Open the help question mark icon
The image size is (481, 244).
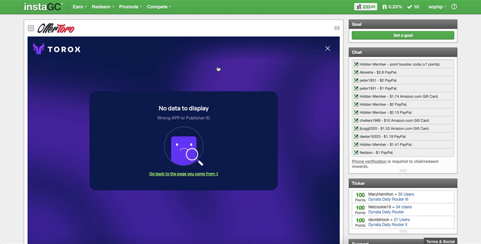(454, 7)
